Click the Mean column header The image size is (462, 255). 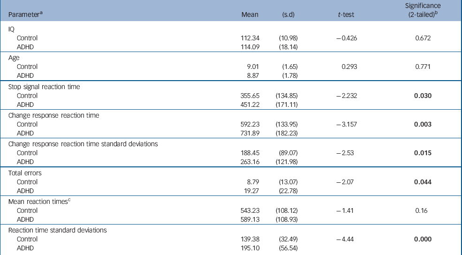pos(250,15)
